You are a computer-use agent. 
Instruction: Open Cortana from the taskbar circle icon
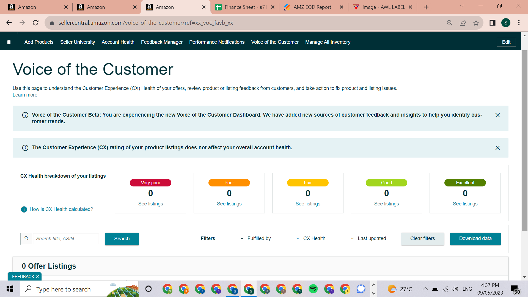148,289
